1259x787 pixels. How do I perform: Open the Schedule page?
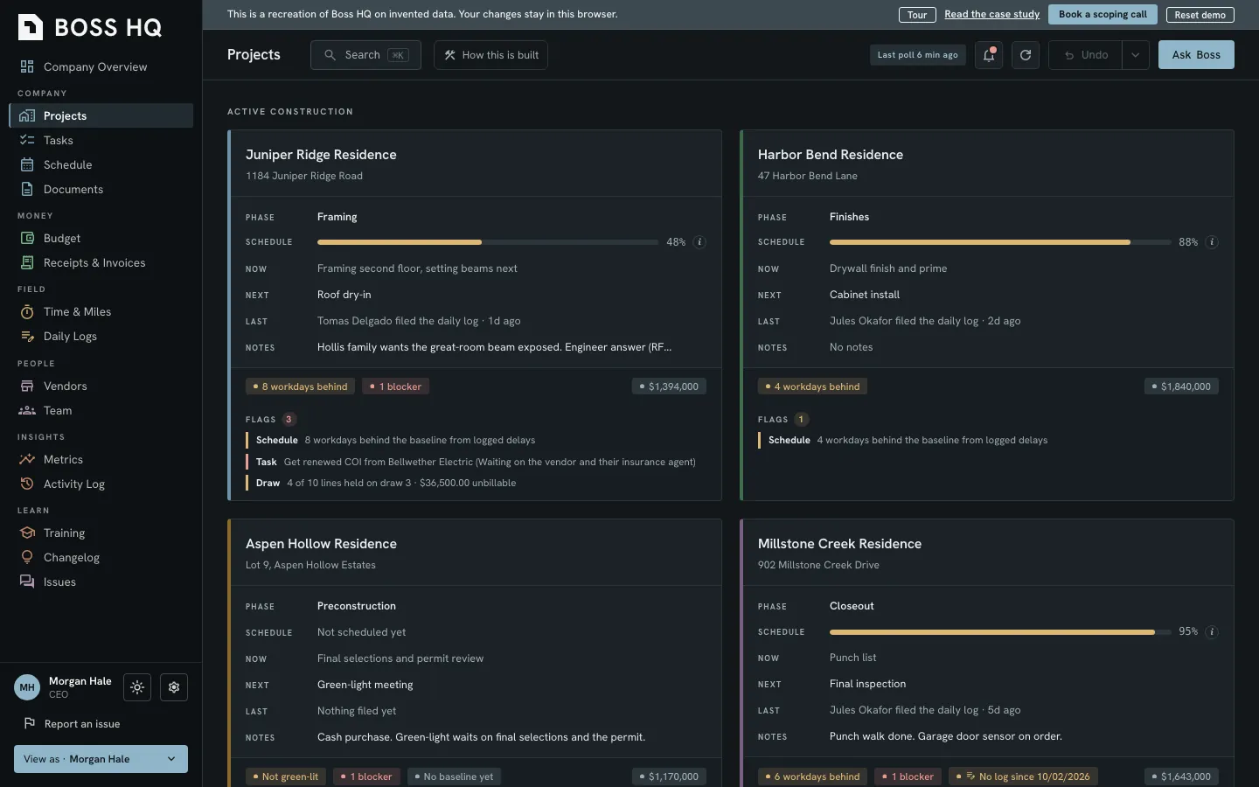coord(101,164)
